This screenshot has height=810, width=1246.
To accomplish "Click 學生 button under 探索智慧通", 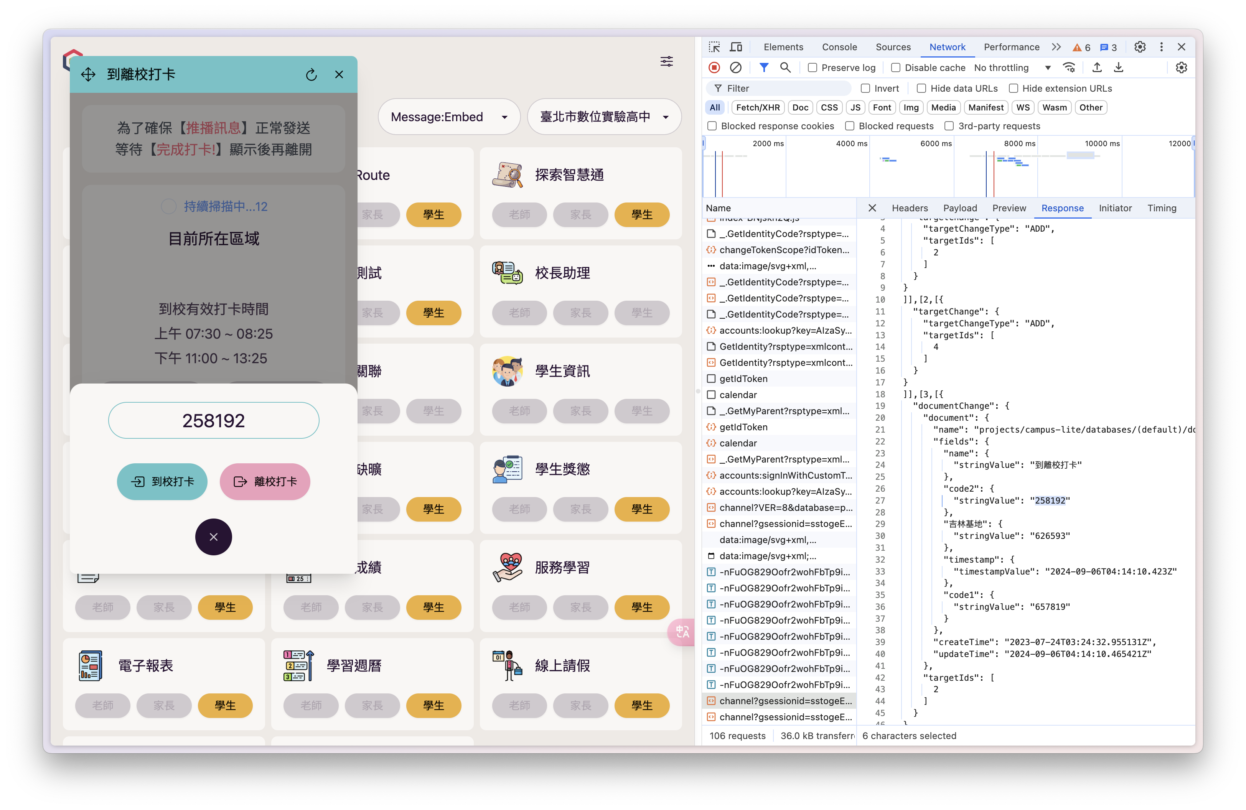I will pos(642,214).
